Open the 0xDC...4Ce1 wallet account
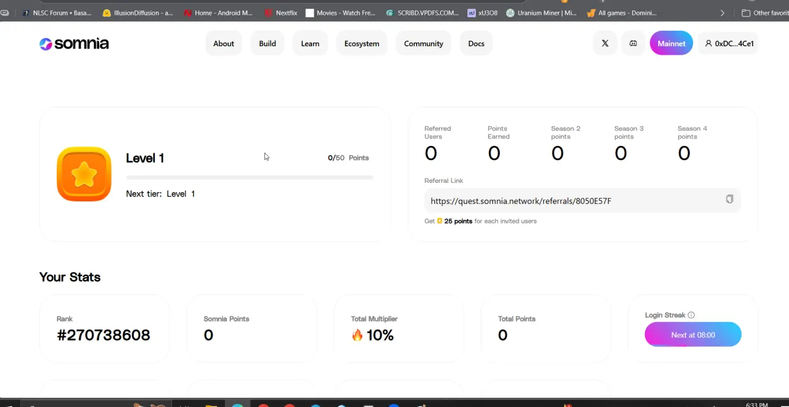Image resolution: width=789 pixels, height=407 pixels. click(729, 43)
